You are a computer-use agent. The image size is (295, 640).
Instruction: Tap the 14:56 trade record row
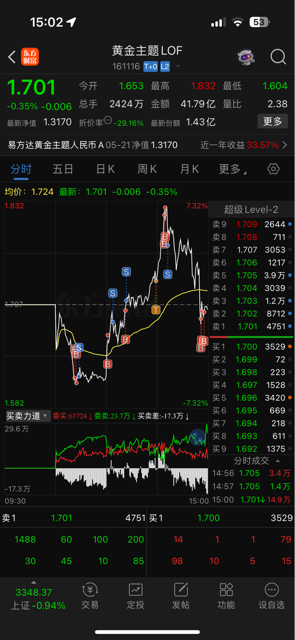click(x=252, y=473)
